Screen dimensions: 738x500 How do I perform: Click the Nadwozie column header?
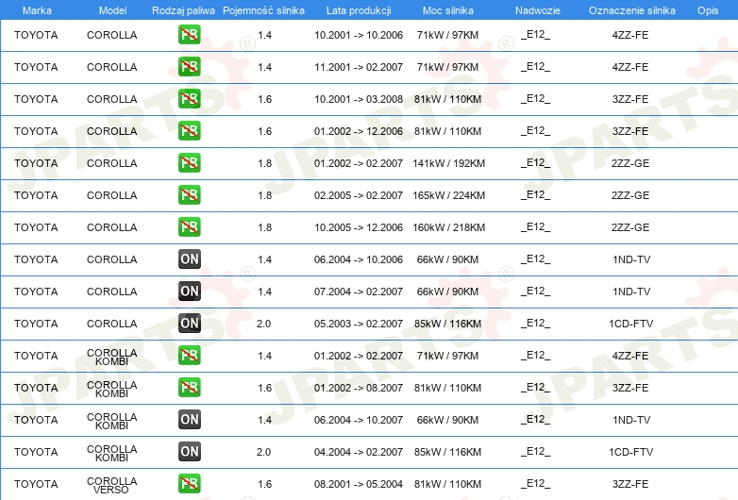(538, 10)
